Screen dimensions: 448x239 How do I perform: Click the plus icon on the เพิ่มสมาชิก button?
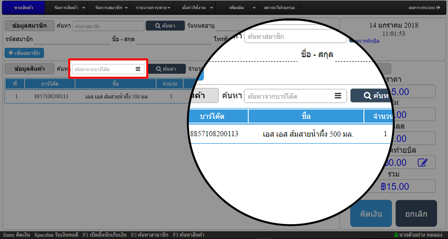point(10,53)
